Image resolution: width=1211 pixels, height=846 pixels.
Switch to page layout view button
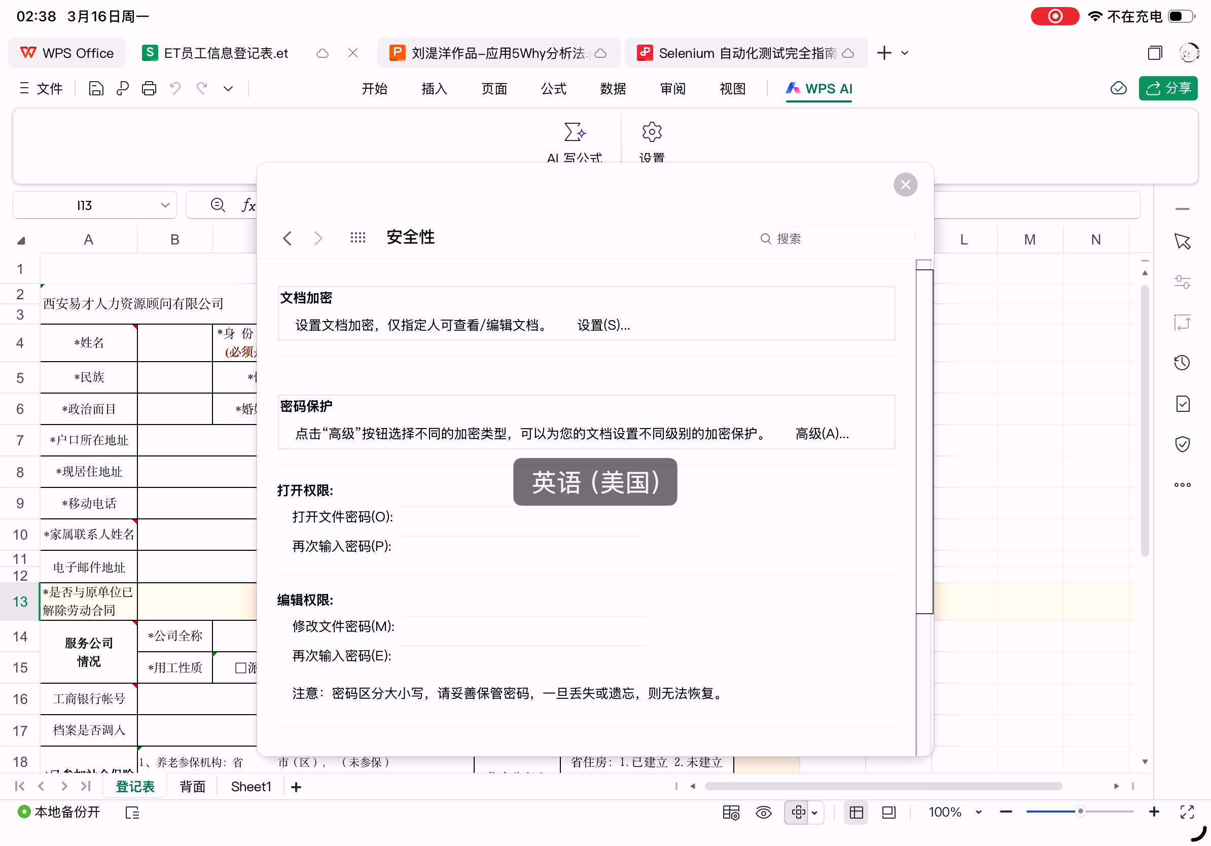click(889, 812)
